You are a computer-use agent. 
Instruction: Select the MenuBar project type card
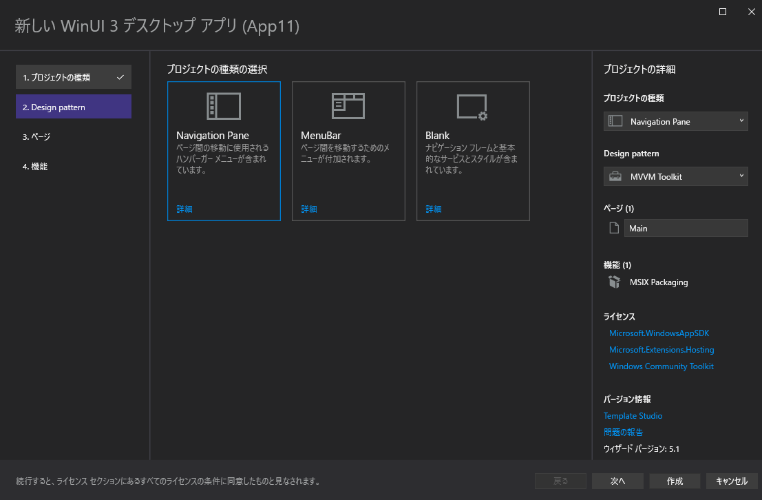point(348,152)
